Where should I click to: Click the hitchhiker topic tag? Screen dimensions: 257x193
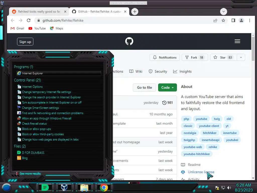tap(210, 133)
